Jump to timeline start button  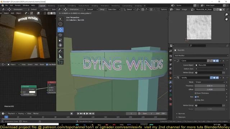(78, 114)
